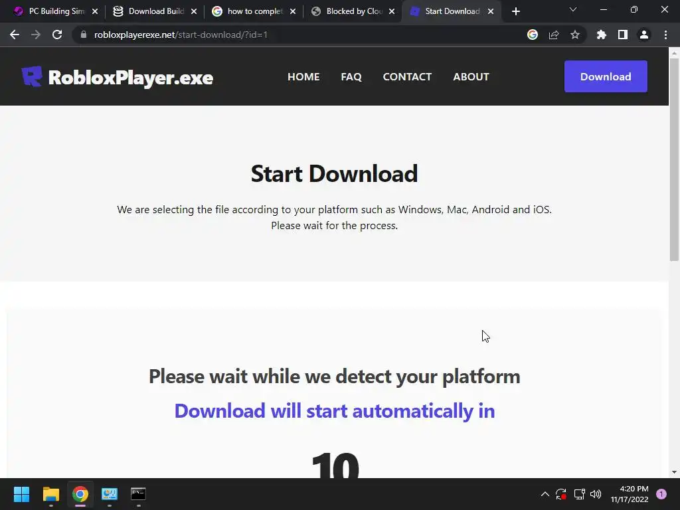This screenshot has width=680, height=510.
Task: Open the ABOUT nav link
Action: pyautogui.click(x=471, y=77)
